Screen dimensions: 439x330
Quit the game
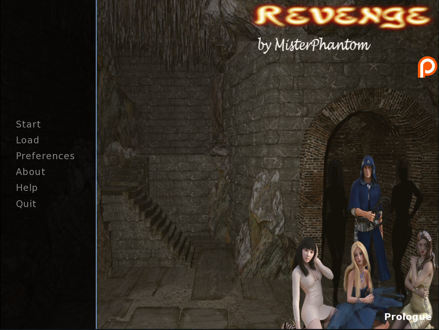coord(26,204)
